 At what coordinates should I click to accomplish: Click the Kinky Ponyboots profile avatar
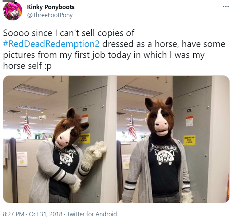(12, 11)
